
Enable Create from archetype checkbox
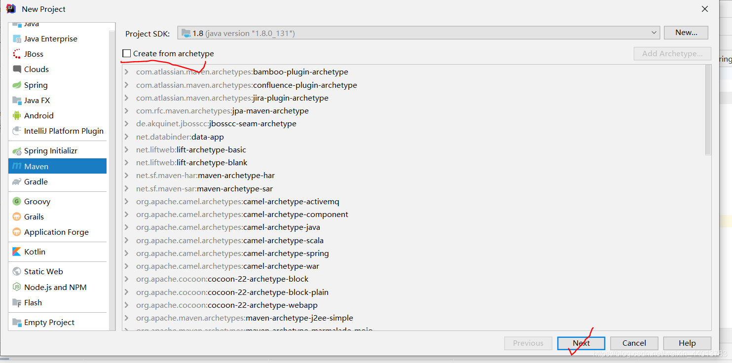pyautogui.click(x=127, y=53)
